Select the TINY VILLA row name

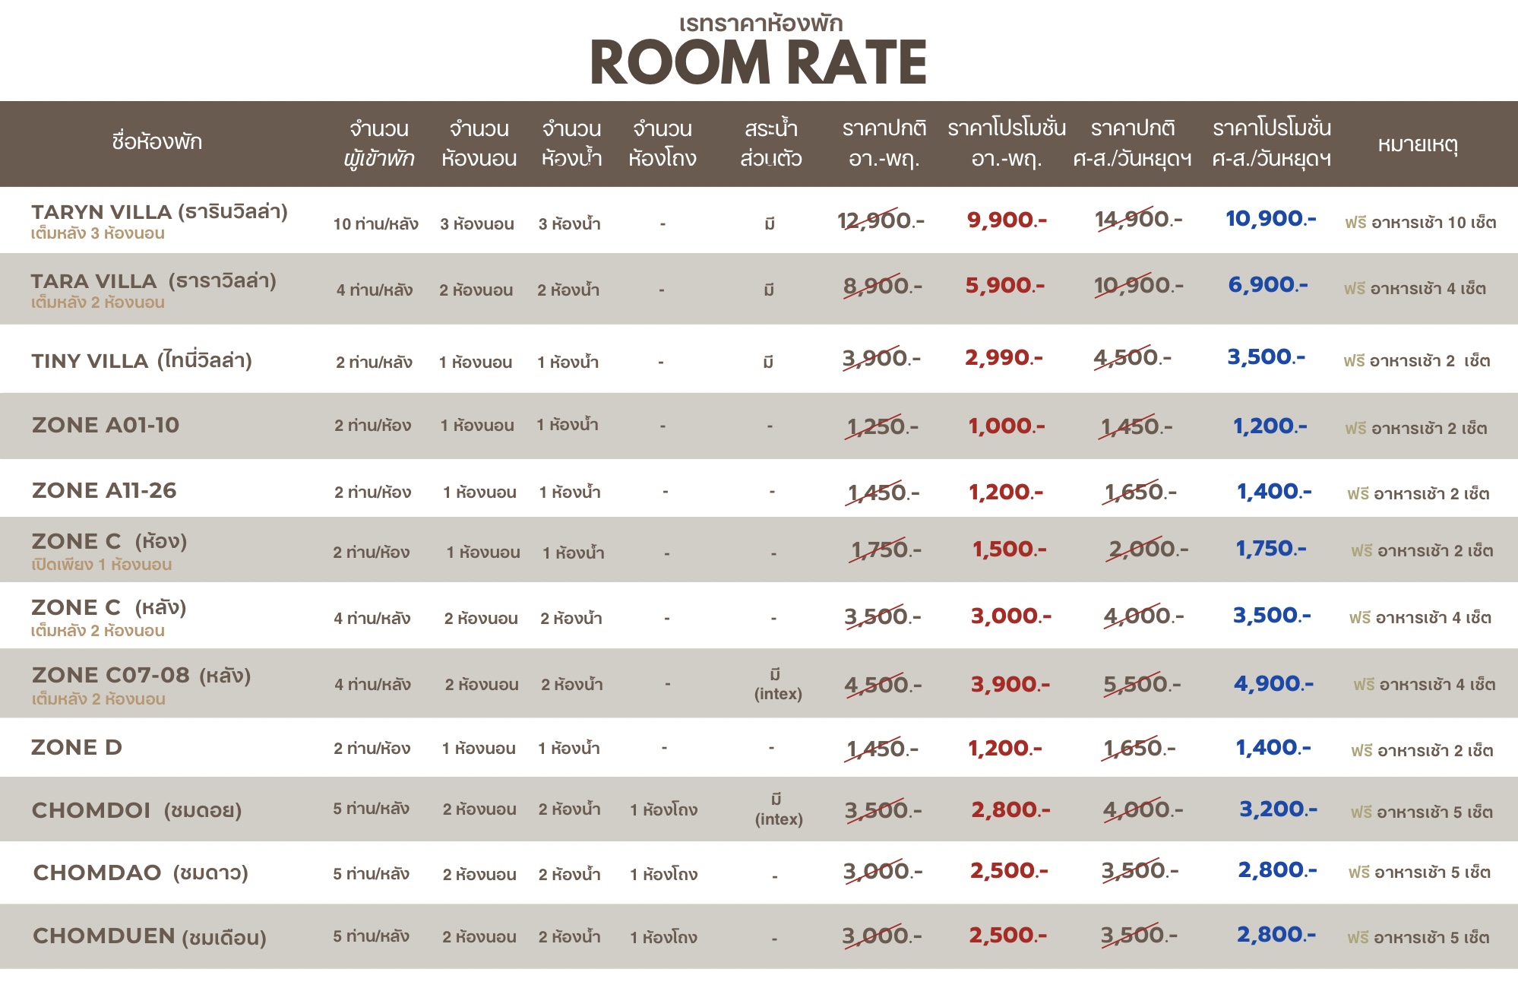pos(141,360)
